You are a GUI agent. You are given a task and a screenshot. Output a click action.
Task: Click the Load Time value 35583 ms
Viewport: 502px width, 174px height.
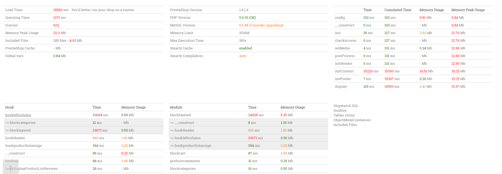(x=61, y=10)
